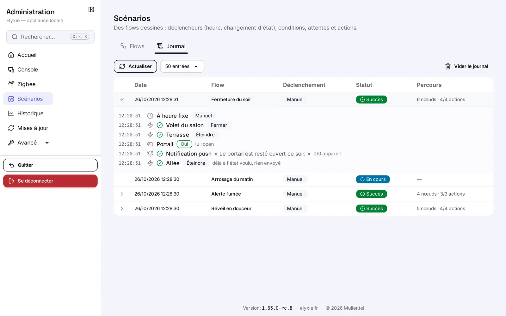This screenshot has height=316, width=506.
Task: Collapse the sidebar panel icon
Action: click(x=91, y=9)
